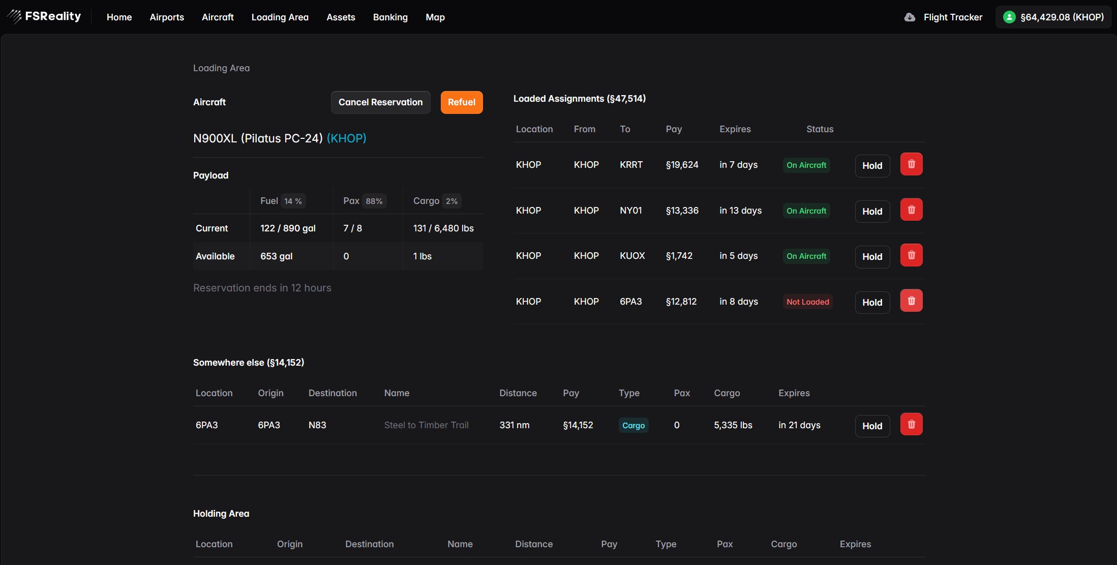Click the FSReality logo icon
This screenshot has height=565, width=1117.
[x=14, y=17]
